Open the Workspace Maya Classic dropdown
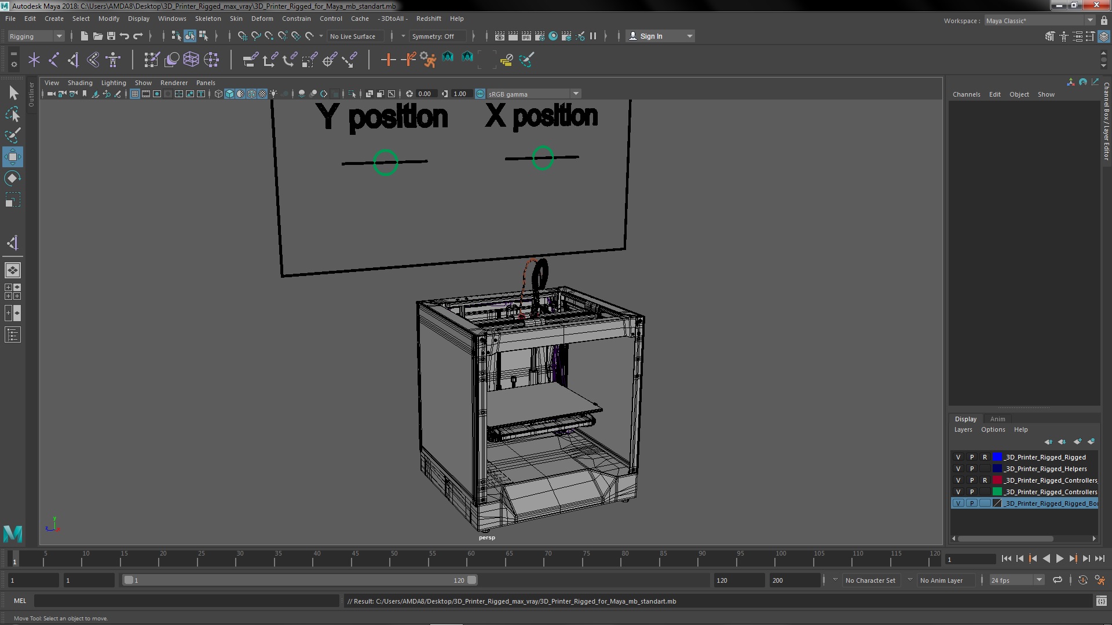The image size is (1112, 625). tap(1040, 20)
